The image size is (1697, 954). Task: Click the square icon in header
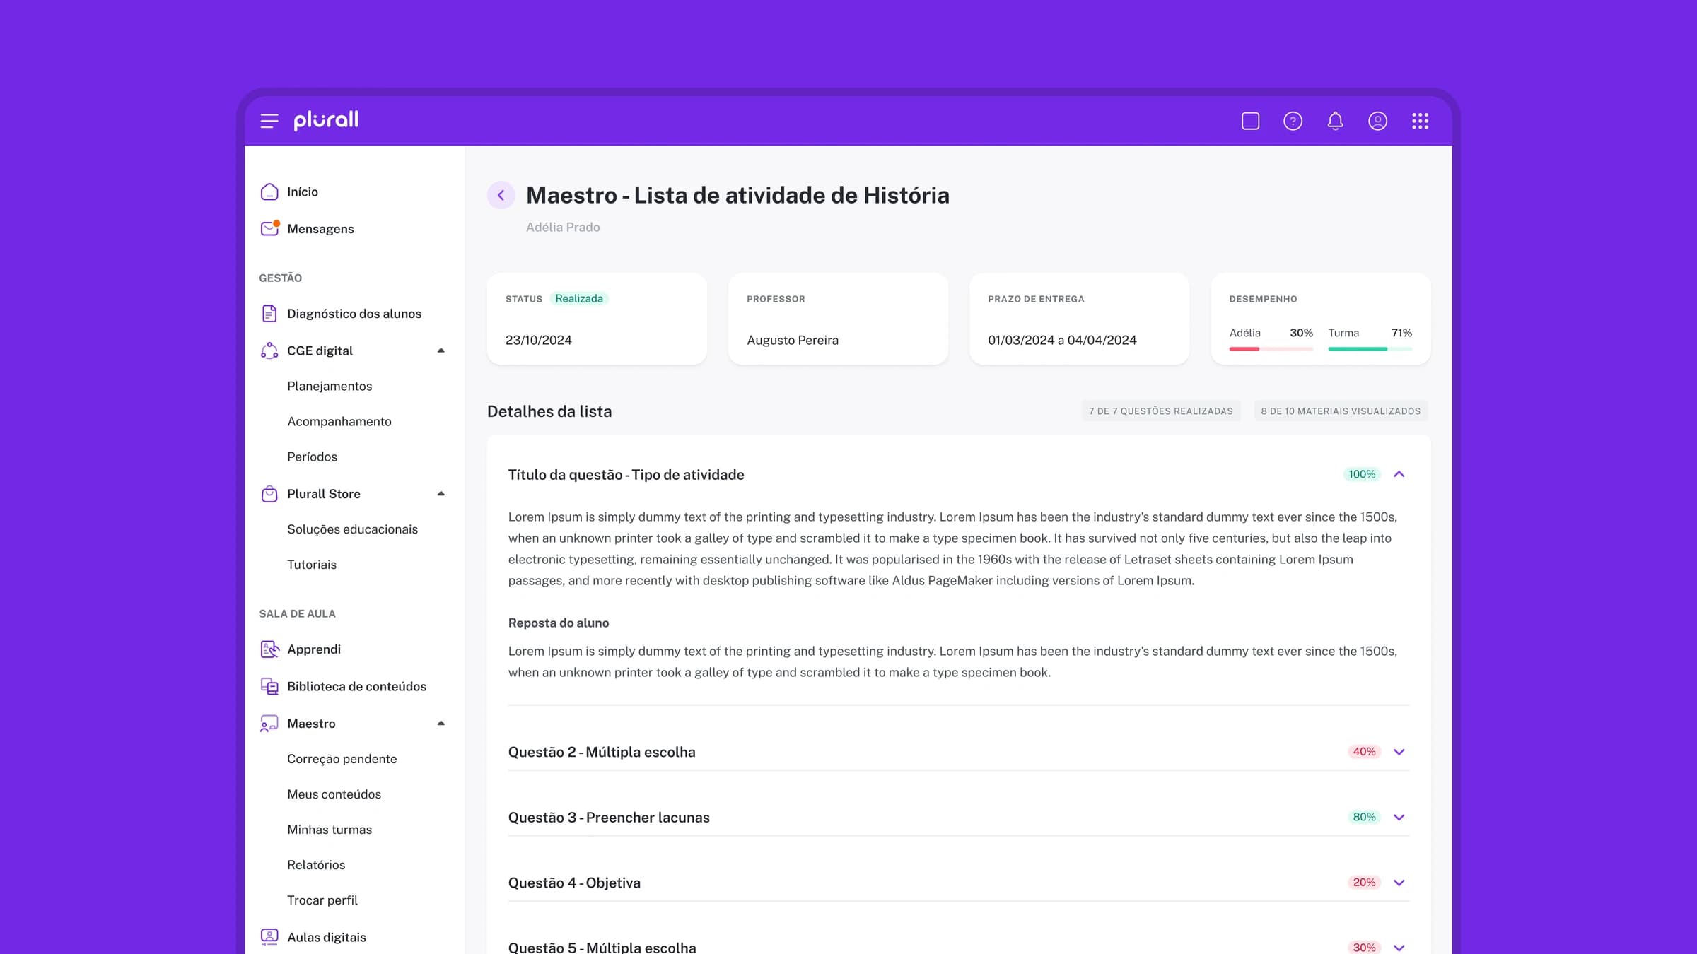click(x=1250, y=121)
